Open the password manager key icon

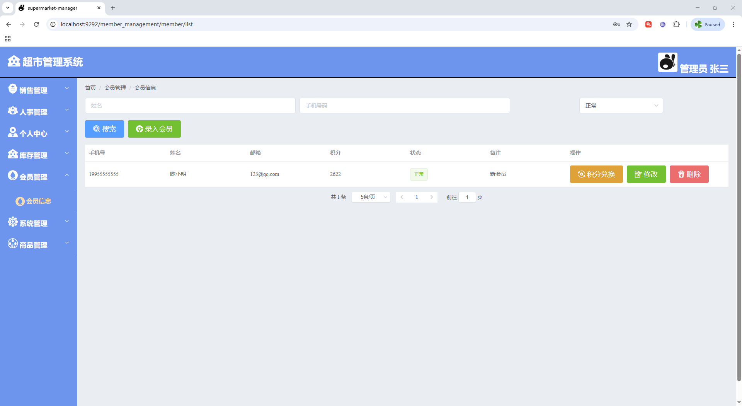(616, 24)
